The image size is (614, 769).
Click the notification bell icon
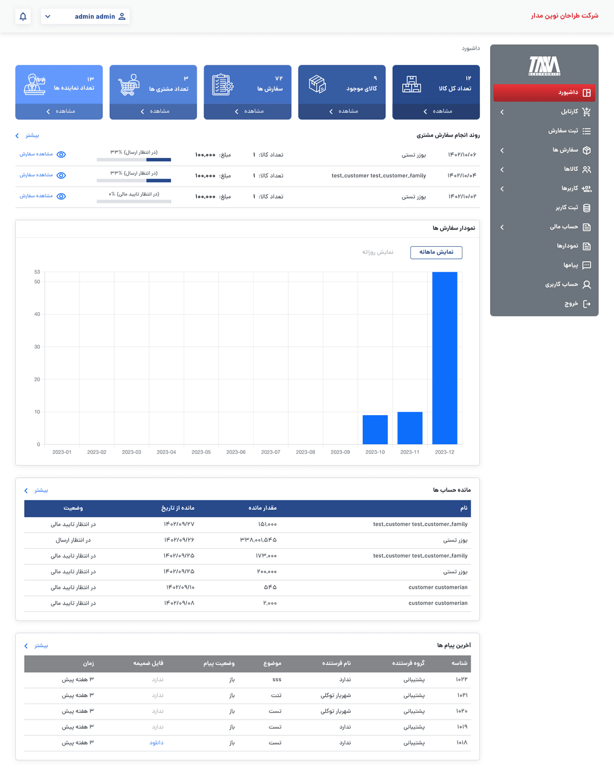coord(23,16)
